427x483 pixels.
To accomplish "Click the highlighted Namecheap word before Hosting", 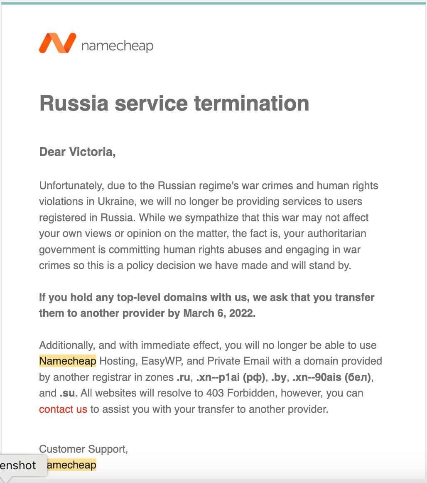I will pyautogui.click(x=68, y=361).
